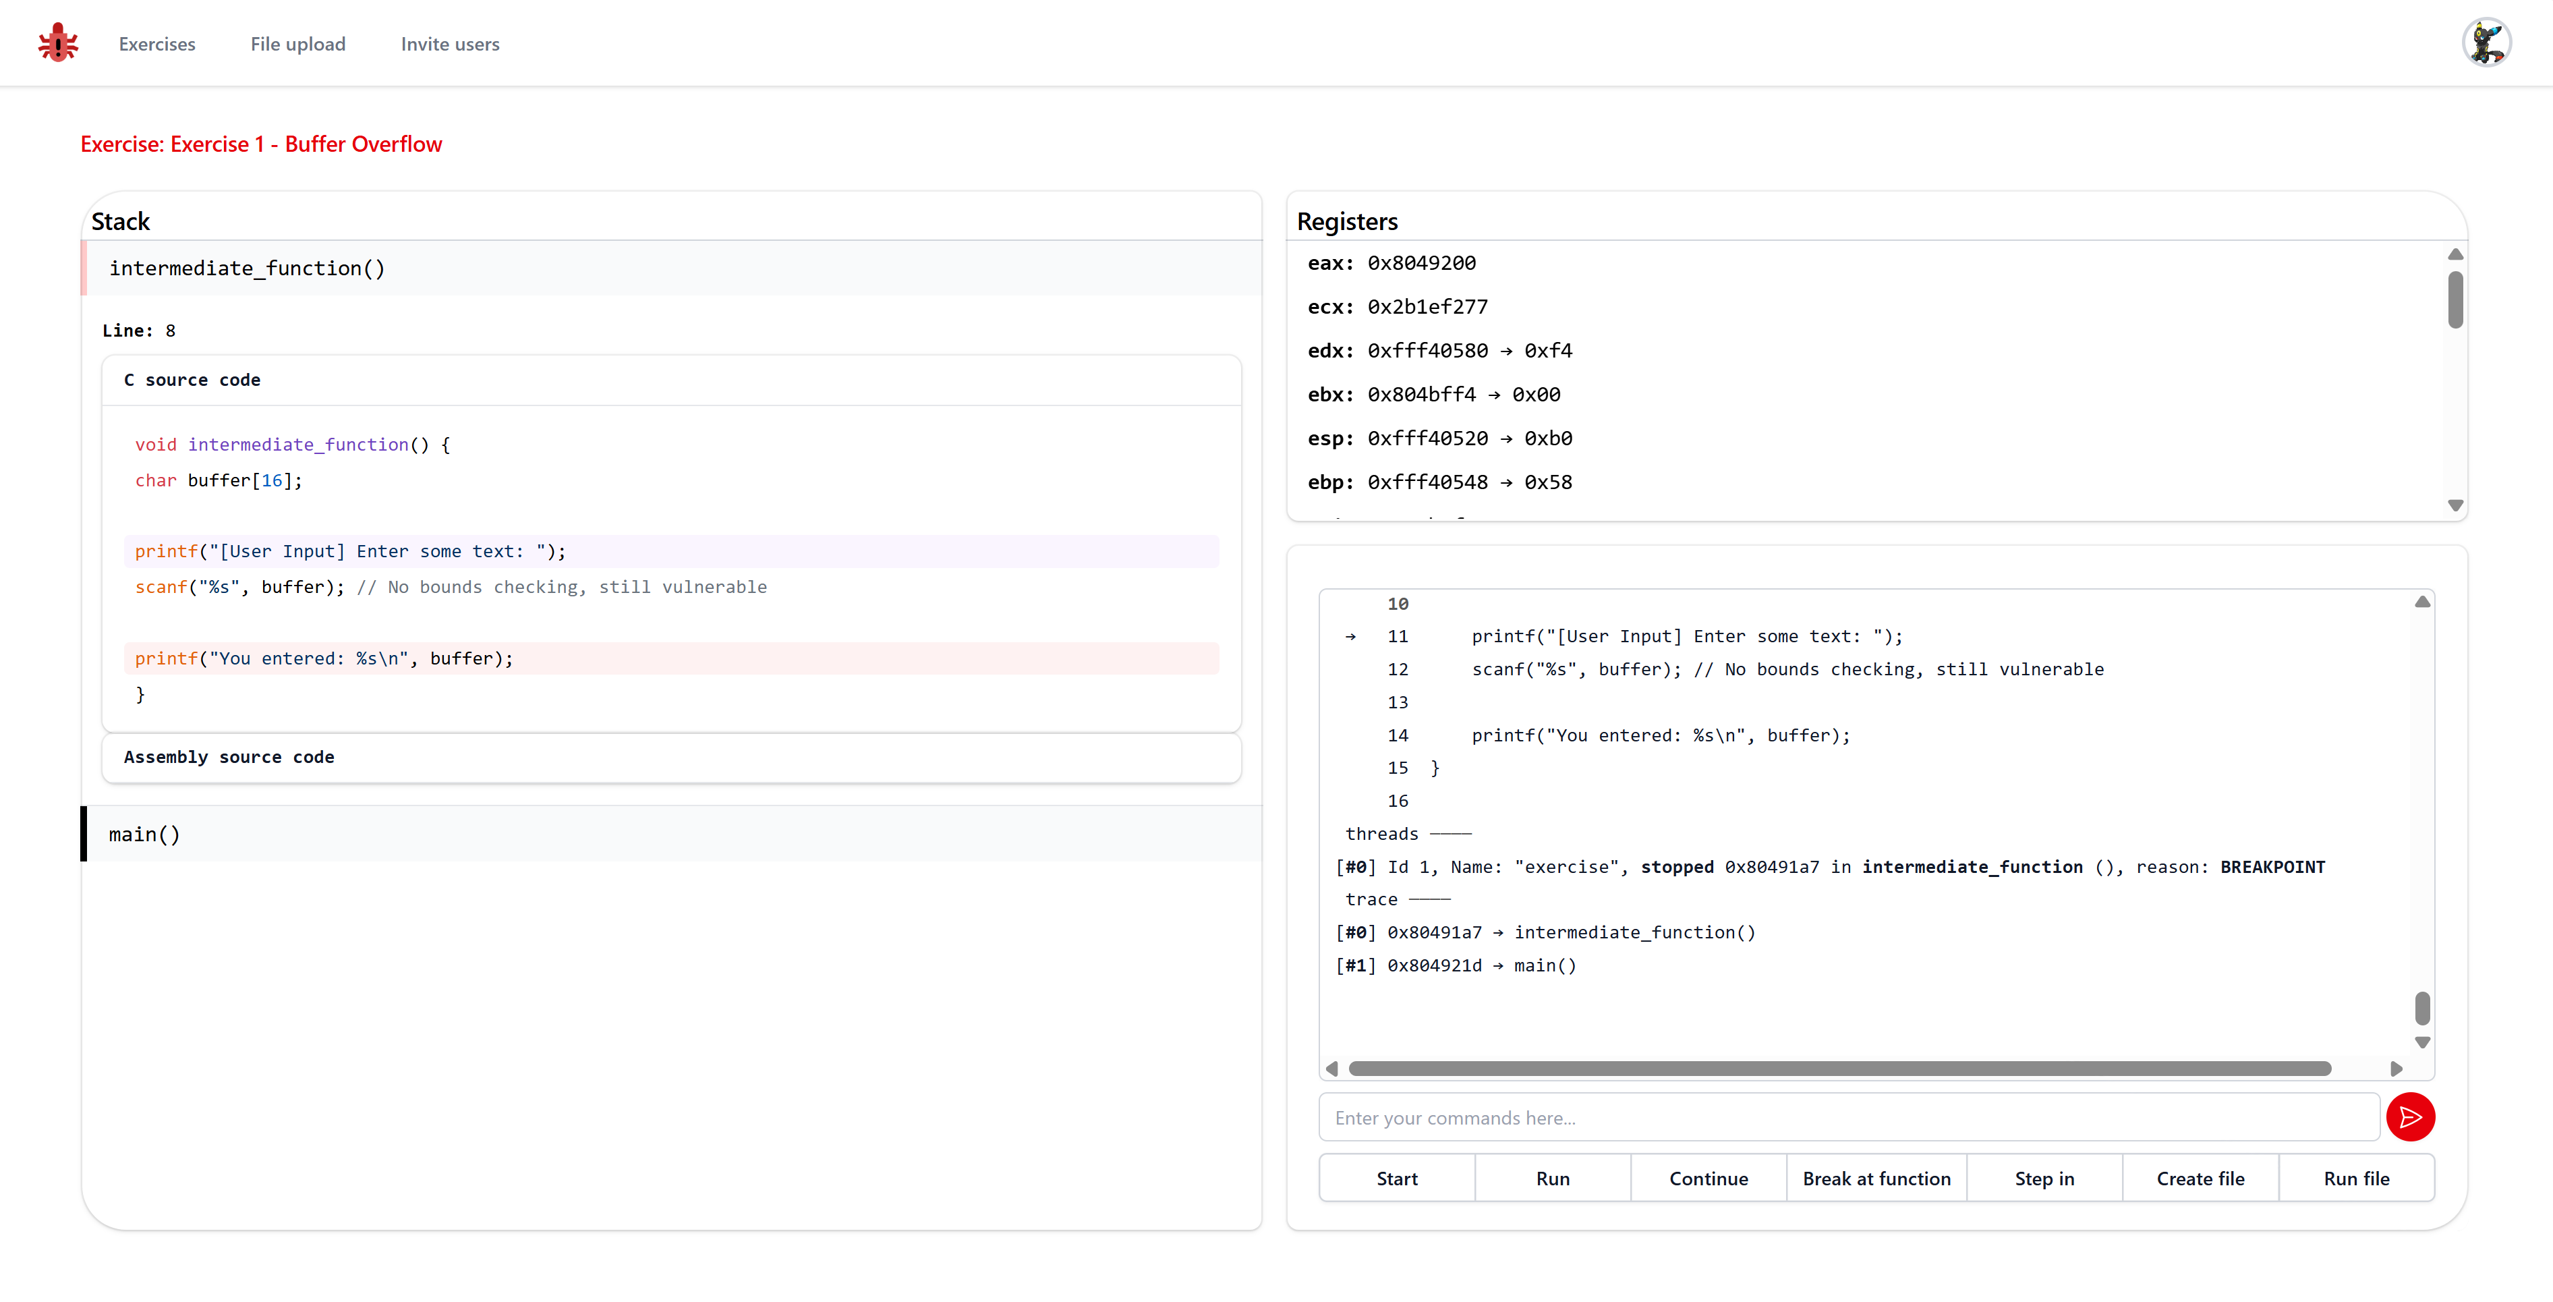Select the edx register row
2553x1302 pixels.
pyautogui.click(x=1439, y=351)
